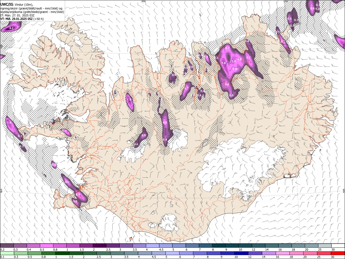Click the 'VT: Mið. 29.01.2025 05Z' valid time

pos(16,19)
